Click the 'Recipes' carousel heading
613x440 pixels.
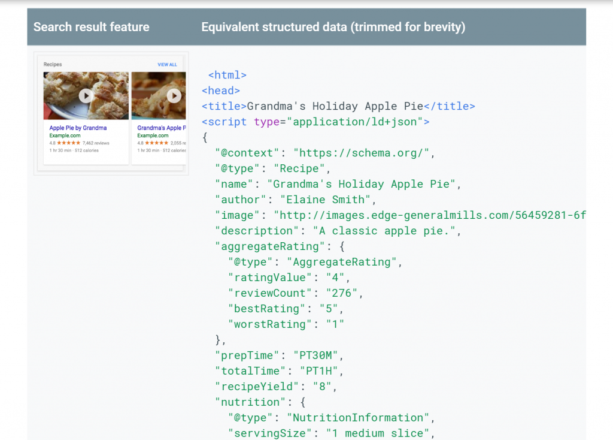click(x=53, y=65)
